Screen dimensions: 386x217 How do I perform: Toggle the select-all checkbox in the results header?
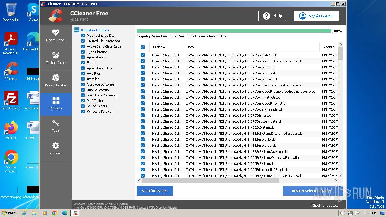[x=143, y=47]
